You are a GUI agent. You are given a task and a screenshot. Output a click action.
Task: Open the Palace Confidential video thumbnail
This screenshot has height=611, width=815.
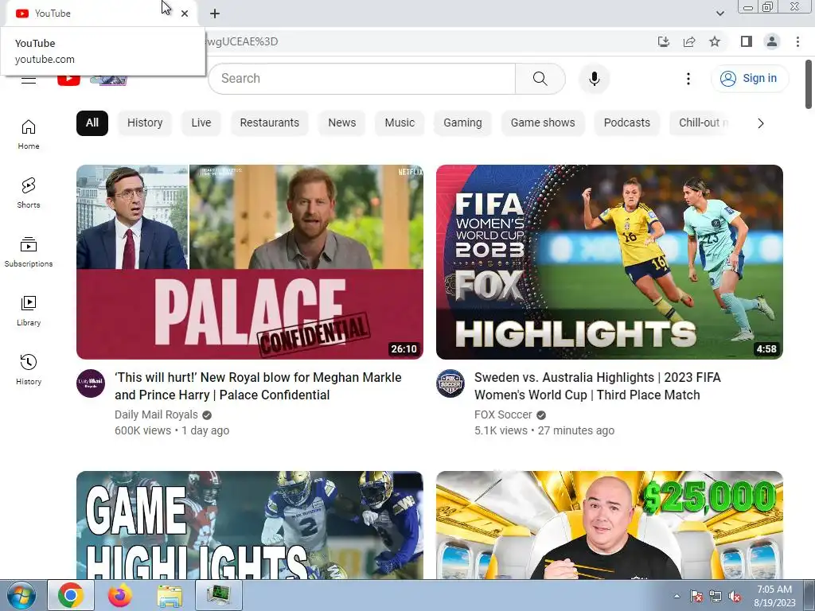249,262
